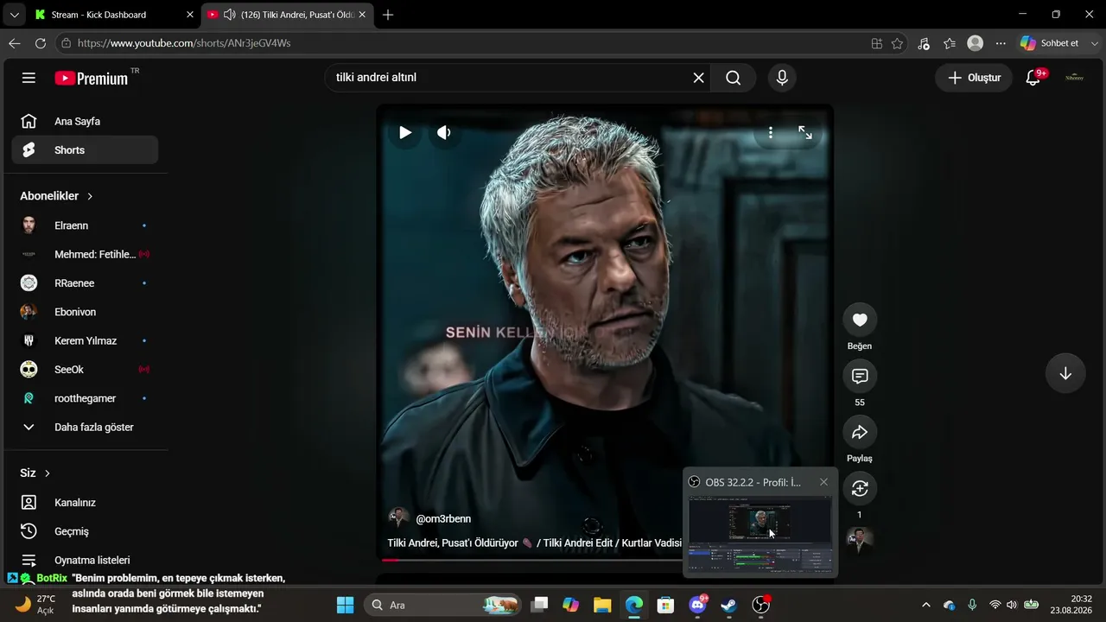This screenshot has height=622, width=1106.
Task: Expand the Short to fullscreen
Action: (805, 132)
